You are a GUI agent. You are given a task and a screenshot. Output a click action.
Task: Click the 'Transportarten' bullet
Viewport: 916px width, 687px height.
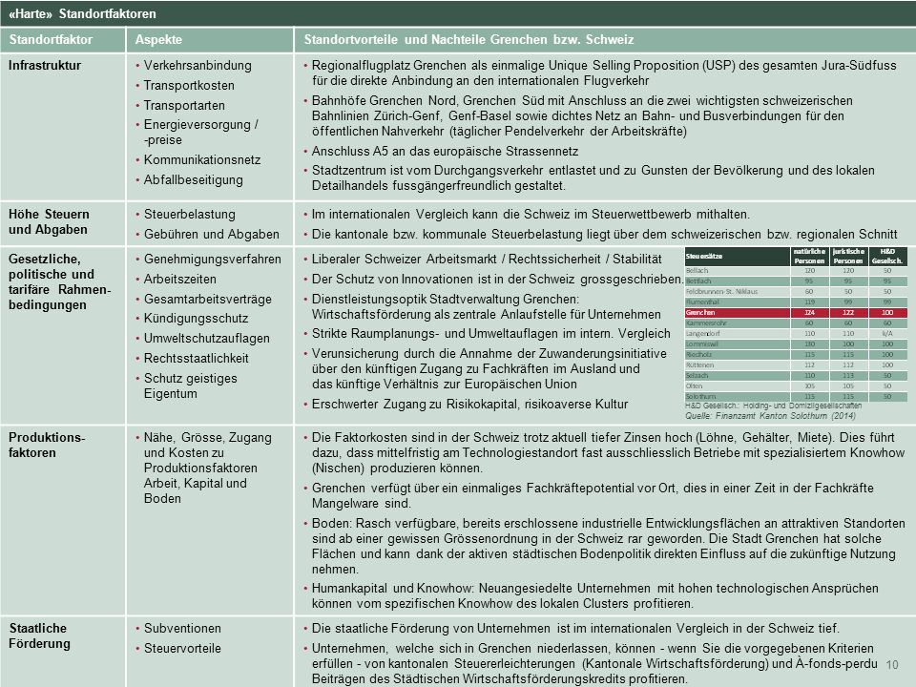click(184, 105)
